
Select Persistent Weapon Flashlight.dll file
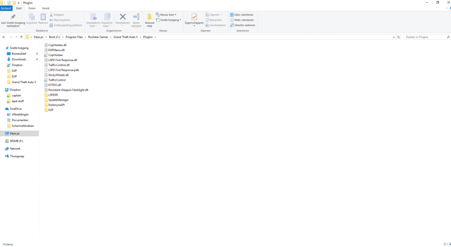[68, 90]
